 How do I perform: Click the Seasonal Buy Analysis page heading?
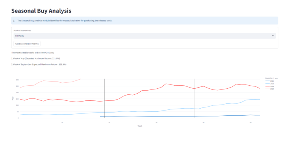41,11
